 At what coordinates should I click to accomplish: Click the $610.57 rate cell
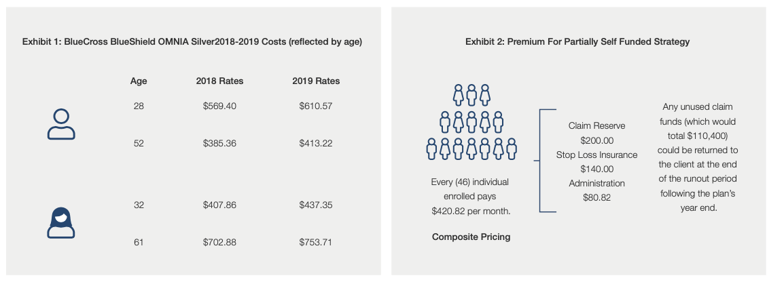(x=316, y=106)
